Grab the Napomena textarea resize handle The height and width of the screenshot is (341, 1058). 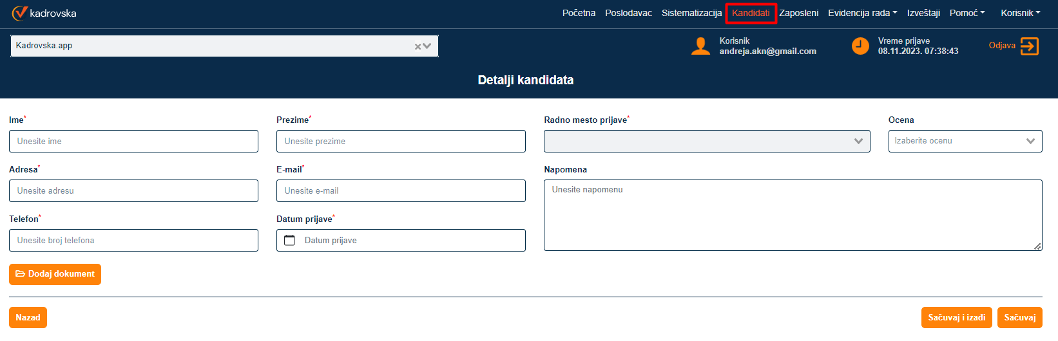[x=1037, y=246]
